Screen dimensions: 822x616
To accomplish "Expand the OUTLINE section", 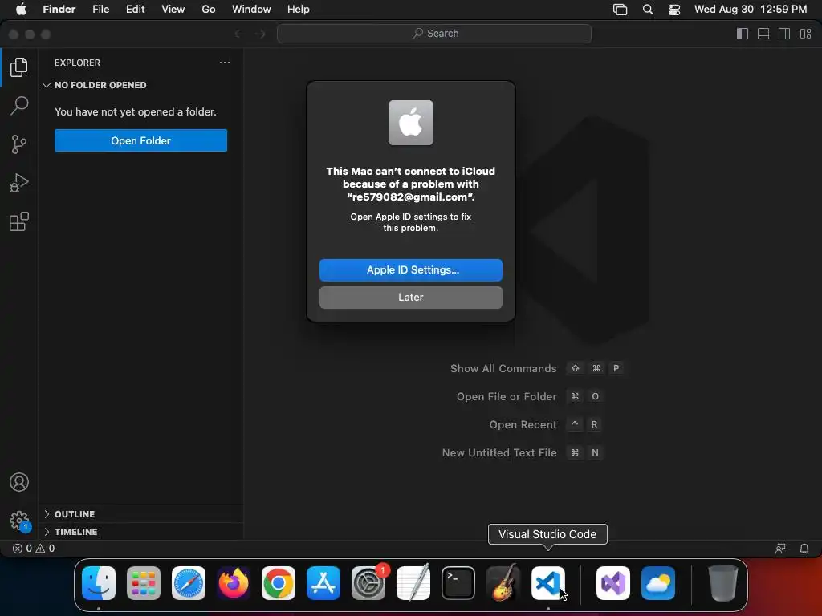I will 140,514.
